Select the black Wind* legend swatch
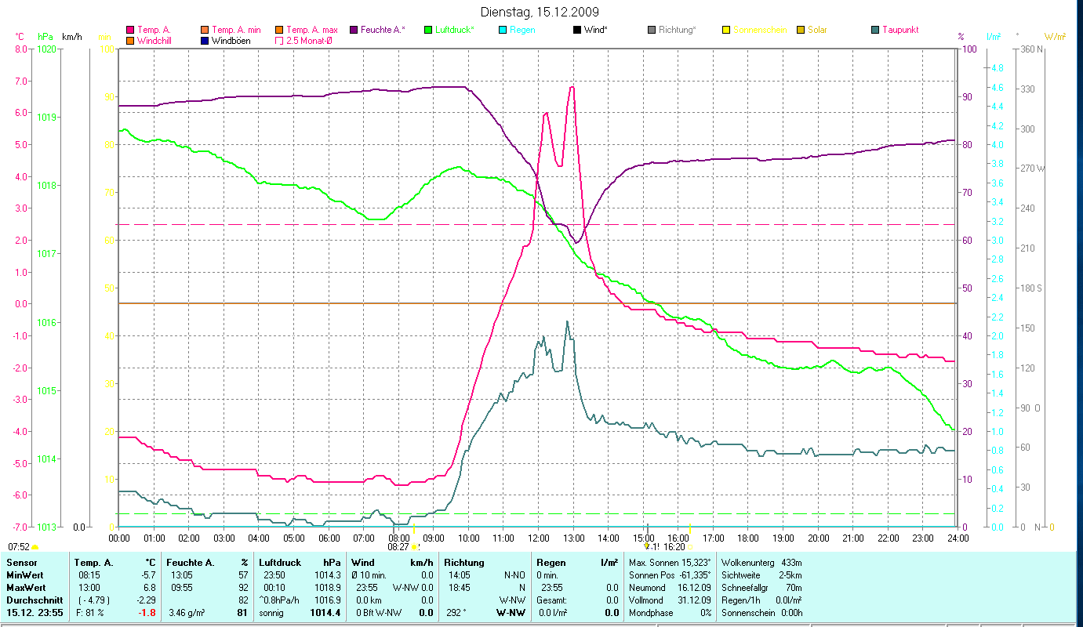 (577, 30)
